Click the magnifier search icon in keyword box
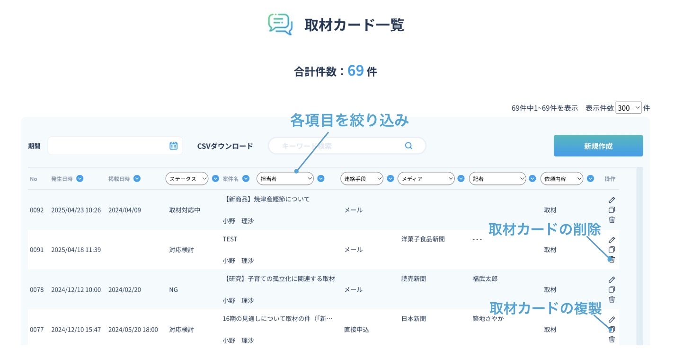Viewport: 674px width, 349px height. click(x=408, y=146)
